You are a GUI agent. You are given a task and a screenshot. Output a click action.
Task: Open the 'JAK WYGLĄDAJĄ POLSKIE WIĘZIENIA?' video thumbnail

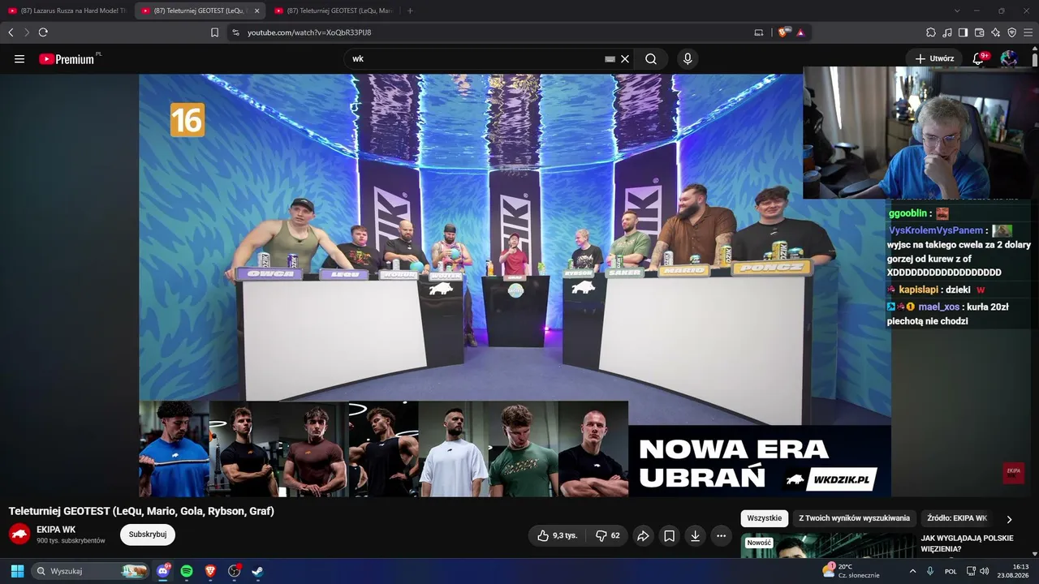[x=827, y=545]
